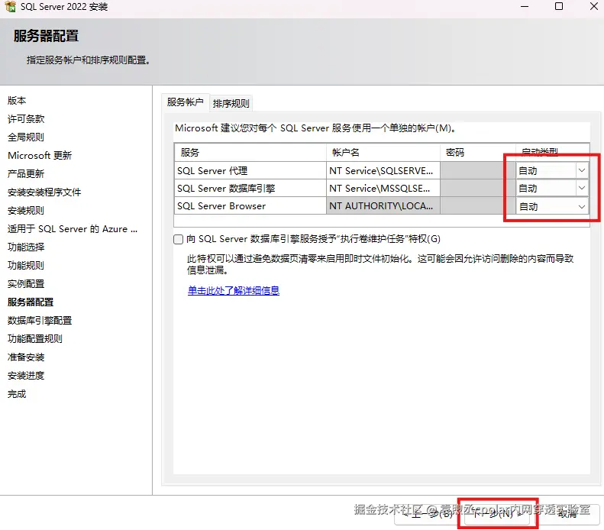Image resolution: width=604 pixels, height=530 pixels.
Task: Select account name cell for SQL Server 数据库引擎
Action: pos(383,189)
